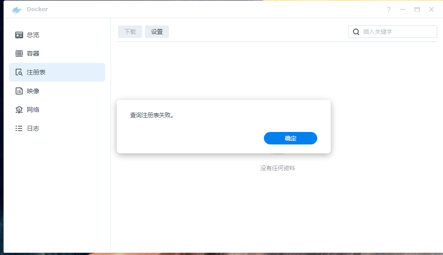Click the 下载 button in toolbar
This screenshot has width=443, height=255.
[130, 32]
